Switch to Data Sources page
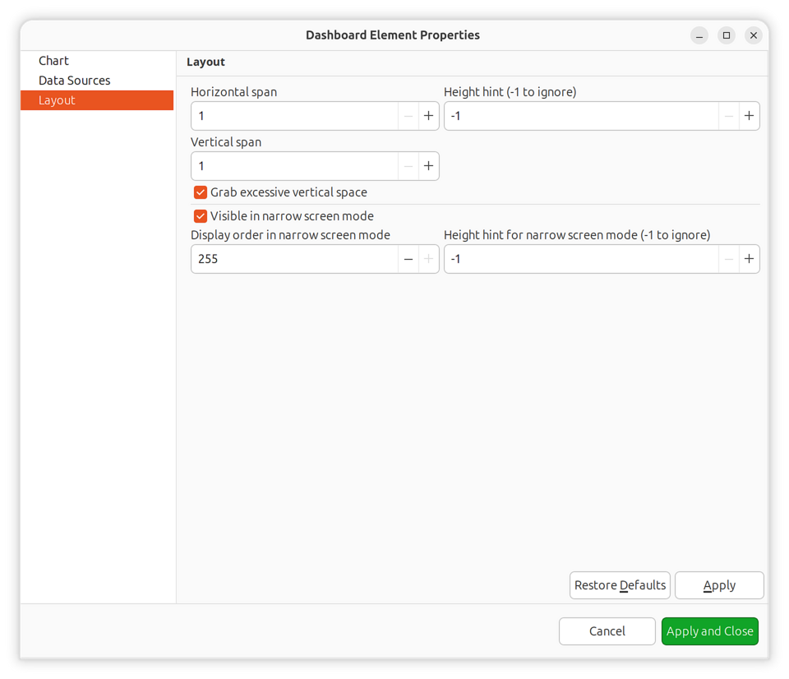Image resolution: width=789 pixels, height=679 pixels. [x=75, y=81]
